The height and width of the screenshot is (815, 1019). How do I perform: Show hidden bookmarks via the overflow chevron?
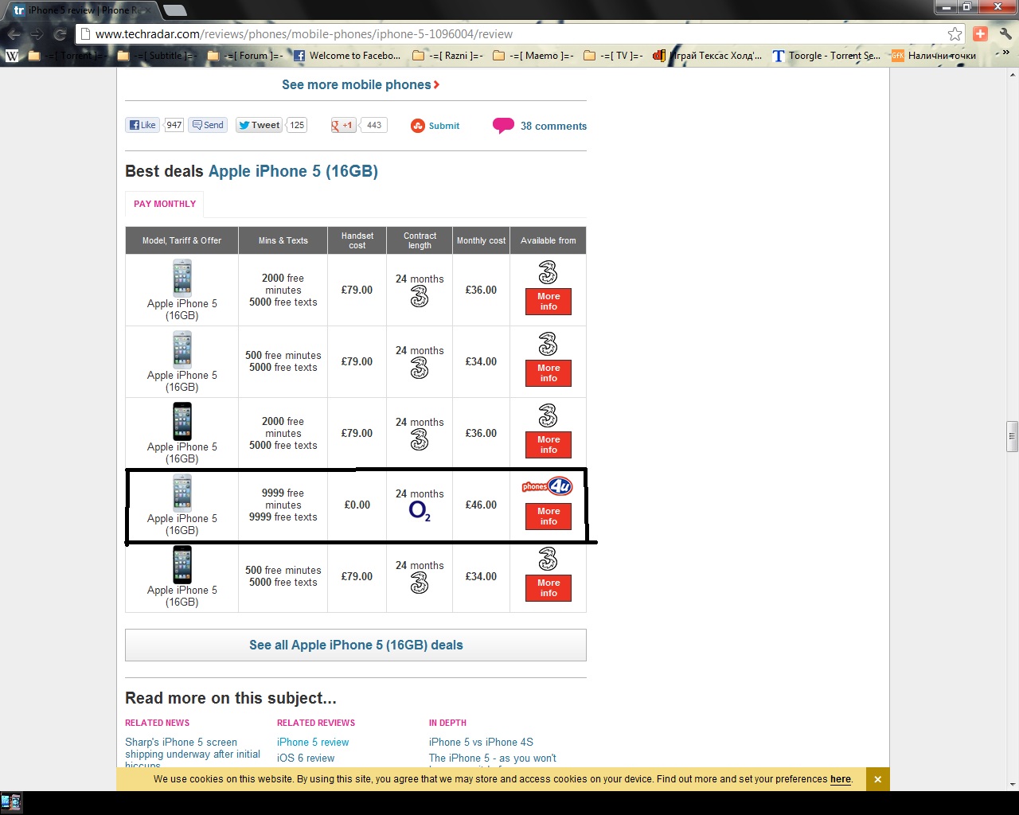coord(1005,53)
